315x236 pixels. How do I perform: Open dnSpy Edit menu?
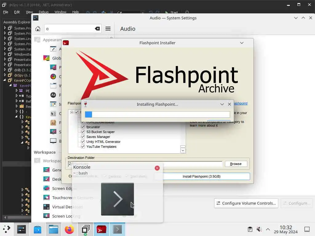coord(17,12)
